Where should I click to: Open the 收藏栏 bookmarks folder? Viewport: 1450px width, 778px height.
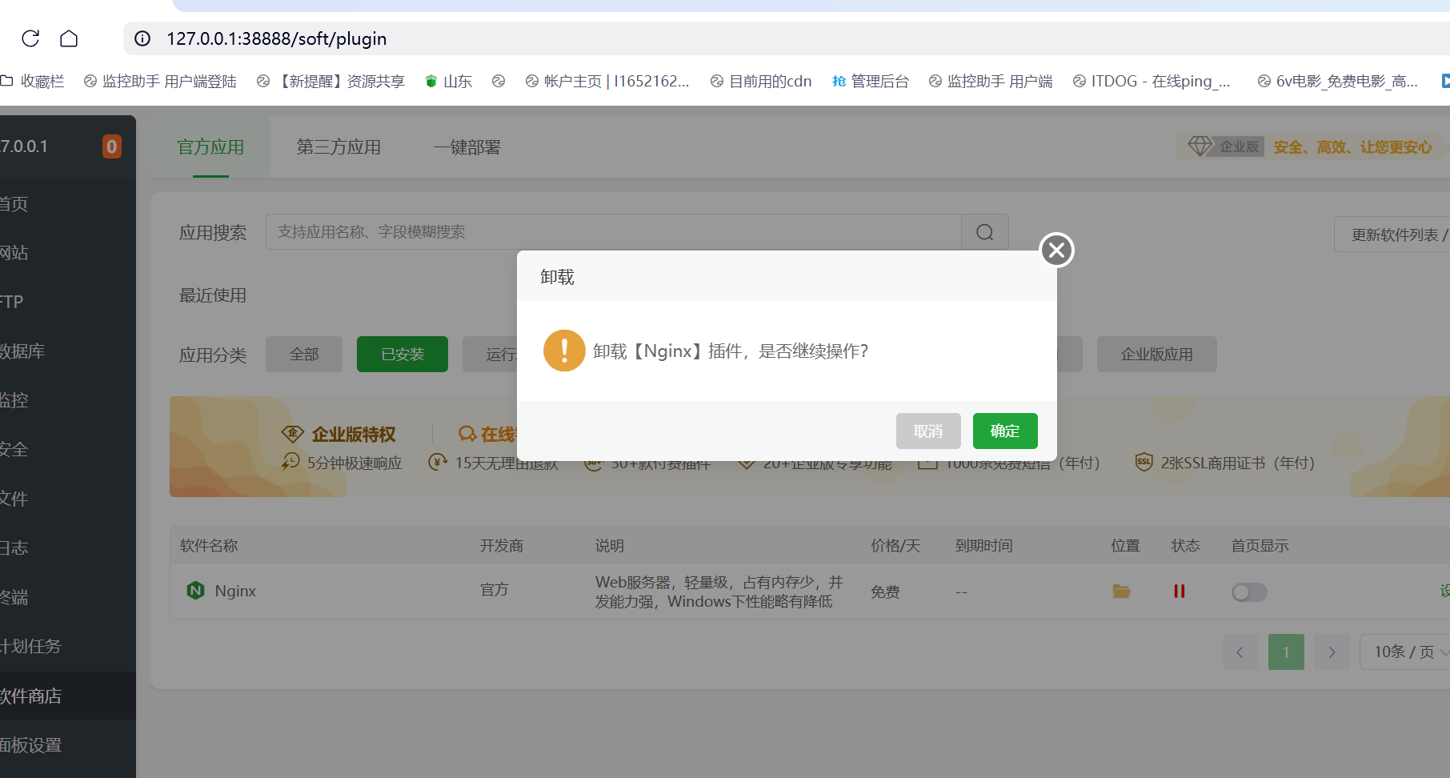[x=33, y=81]
